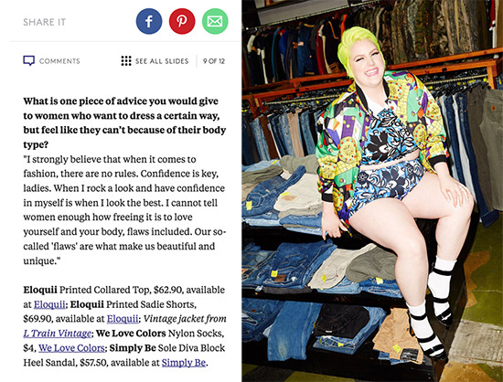Click the slides grid icon
Viewport: 503px width, 382px height.
point(126,61)
